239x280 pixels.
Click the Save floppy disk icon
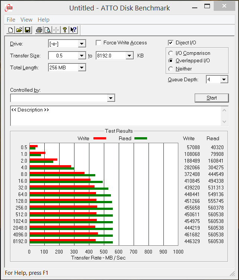tap(28, 30)
